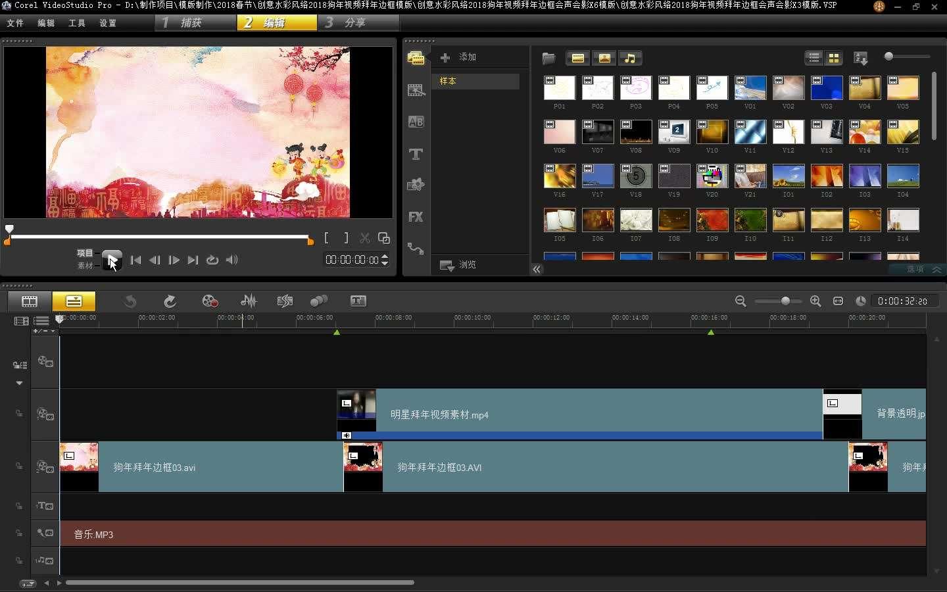947x592 pixels.
Task: Open the add/remove chapter point dropdown
Action: coord(44,331)
